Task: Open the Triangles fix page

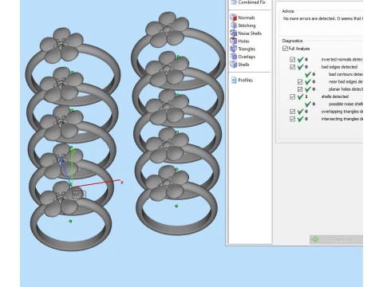Action: (x=243, y=49)
